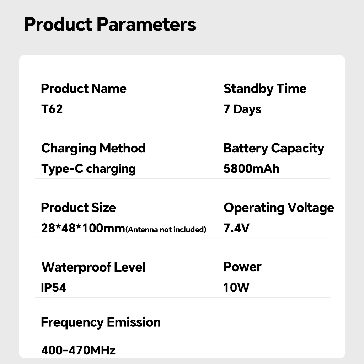This screenshot has height=364, width=364.
Task: Click the 7 Days standby value
Action: (x=242, y=109)
